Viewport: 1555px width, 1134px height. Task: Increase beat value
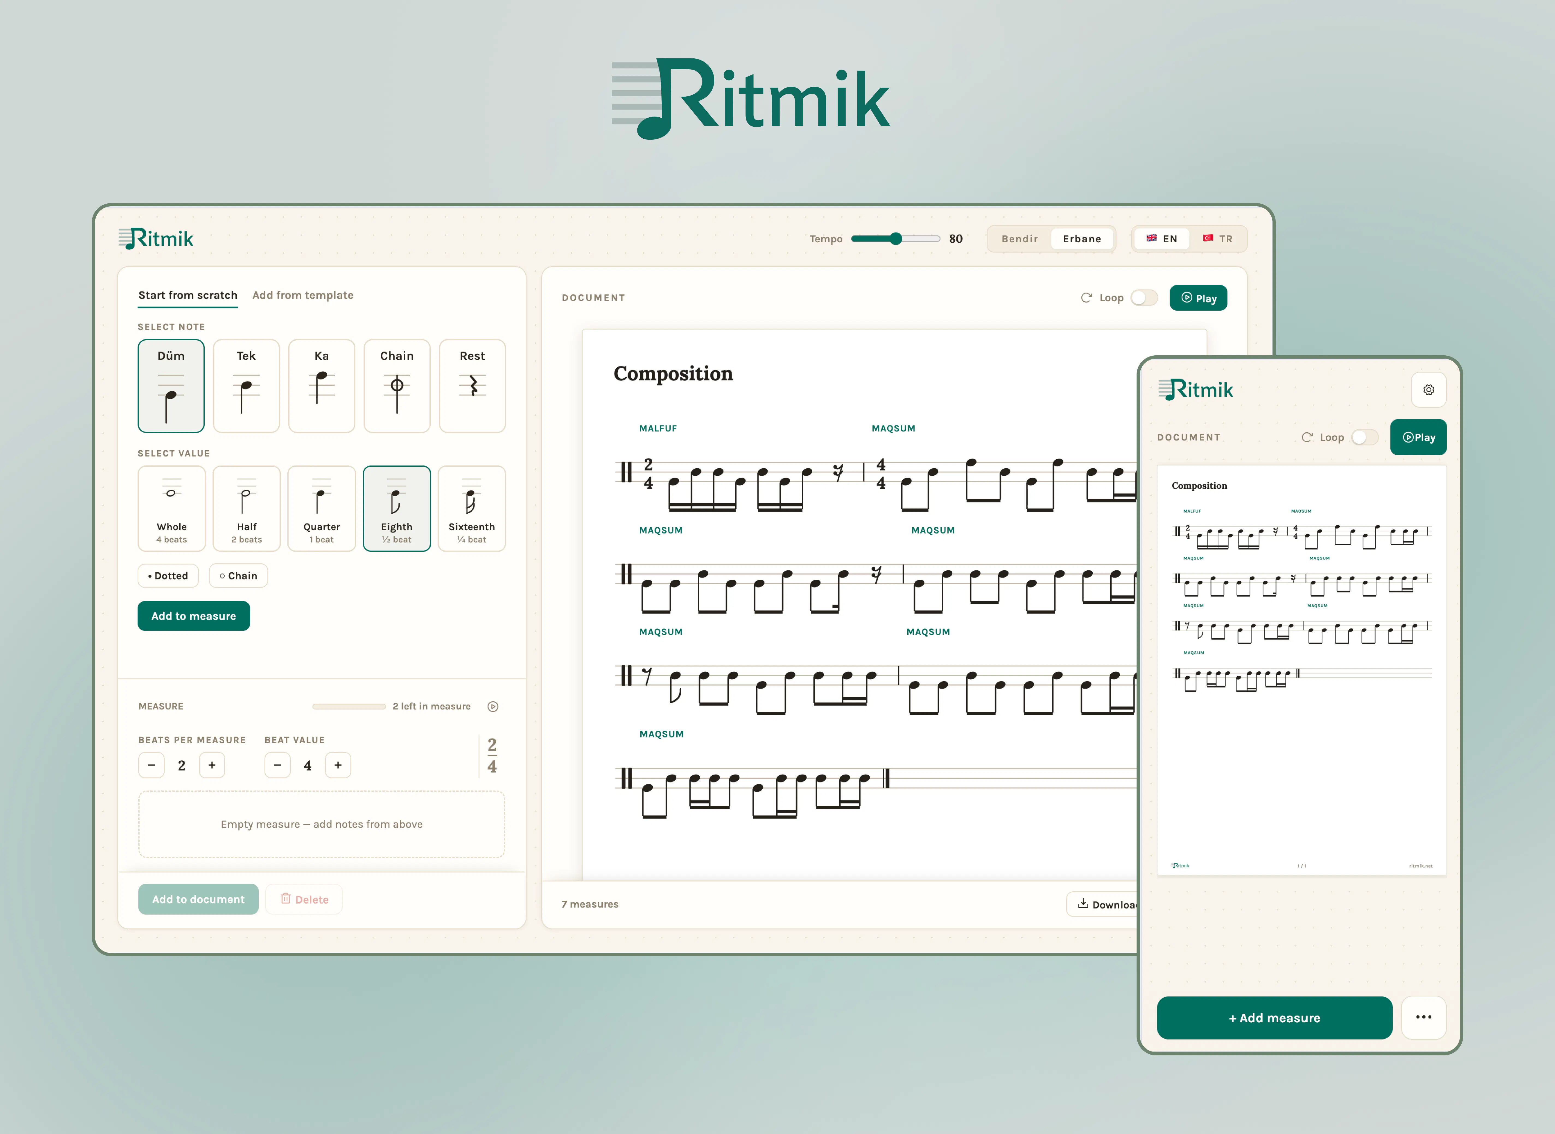[x=338, y=765]
